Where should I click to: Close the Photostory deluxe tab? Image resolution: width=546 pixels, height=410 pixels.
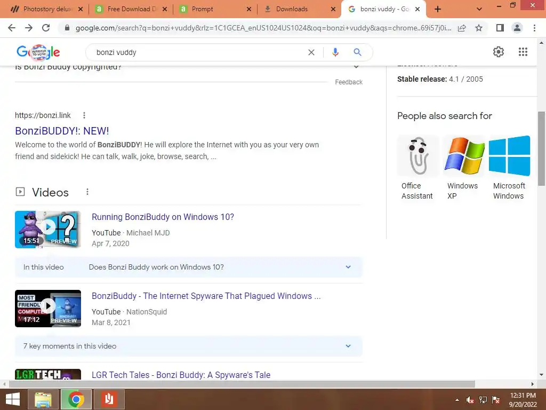coord(81,9)
